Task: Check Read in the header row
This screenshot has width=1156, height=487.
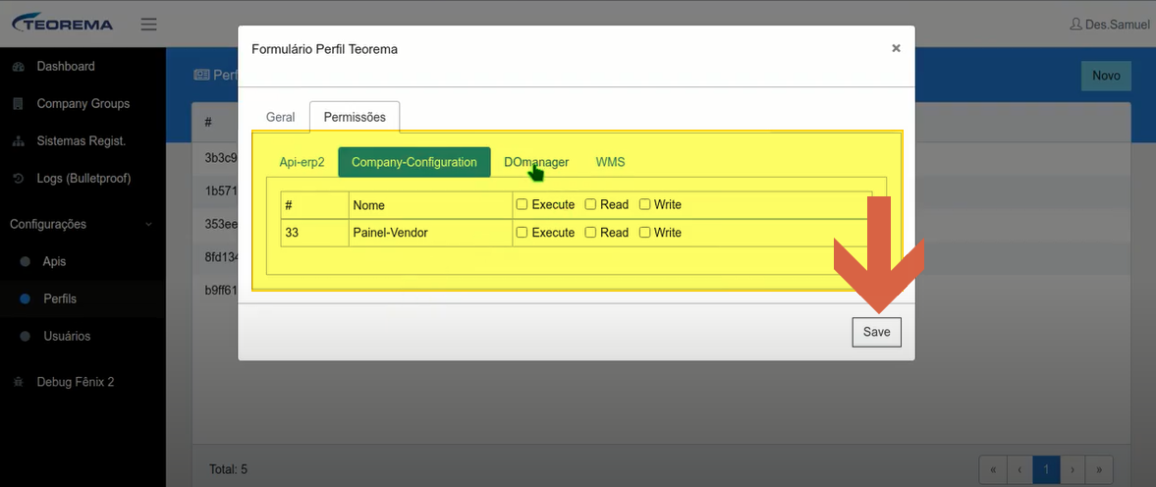Action: tap(590, 205)
